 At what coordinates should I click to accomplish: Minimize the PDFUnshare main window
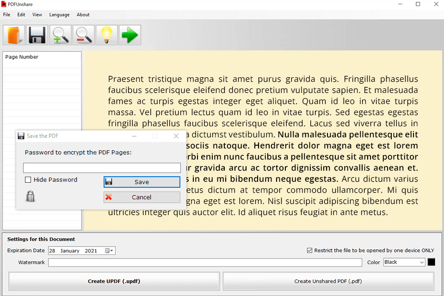point(400,4)
